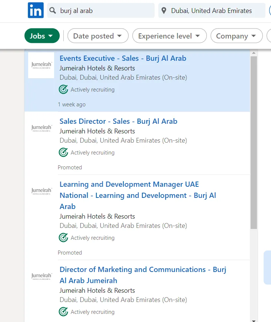
Task: Expand the Experience level filter
Action: click(x=169, y=36)
